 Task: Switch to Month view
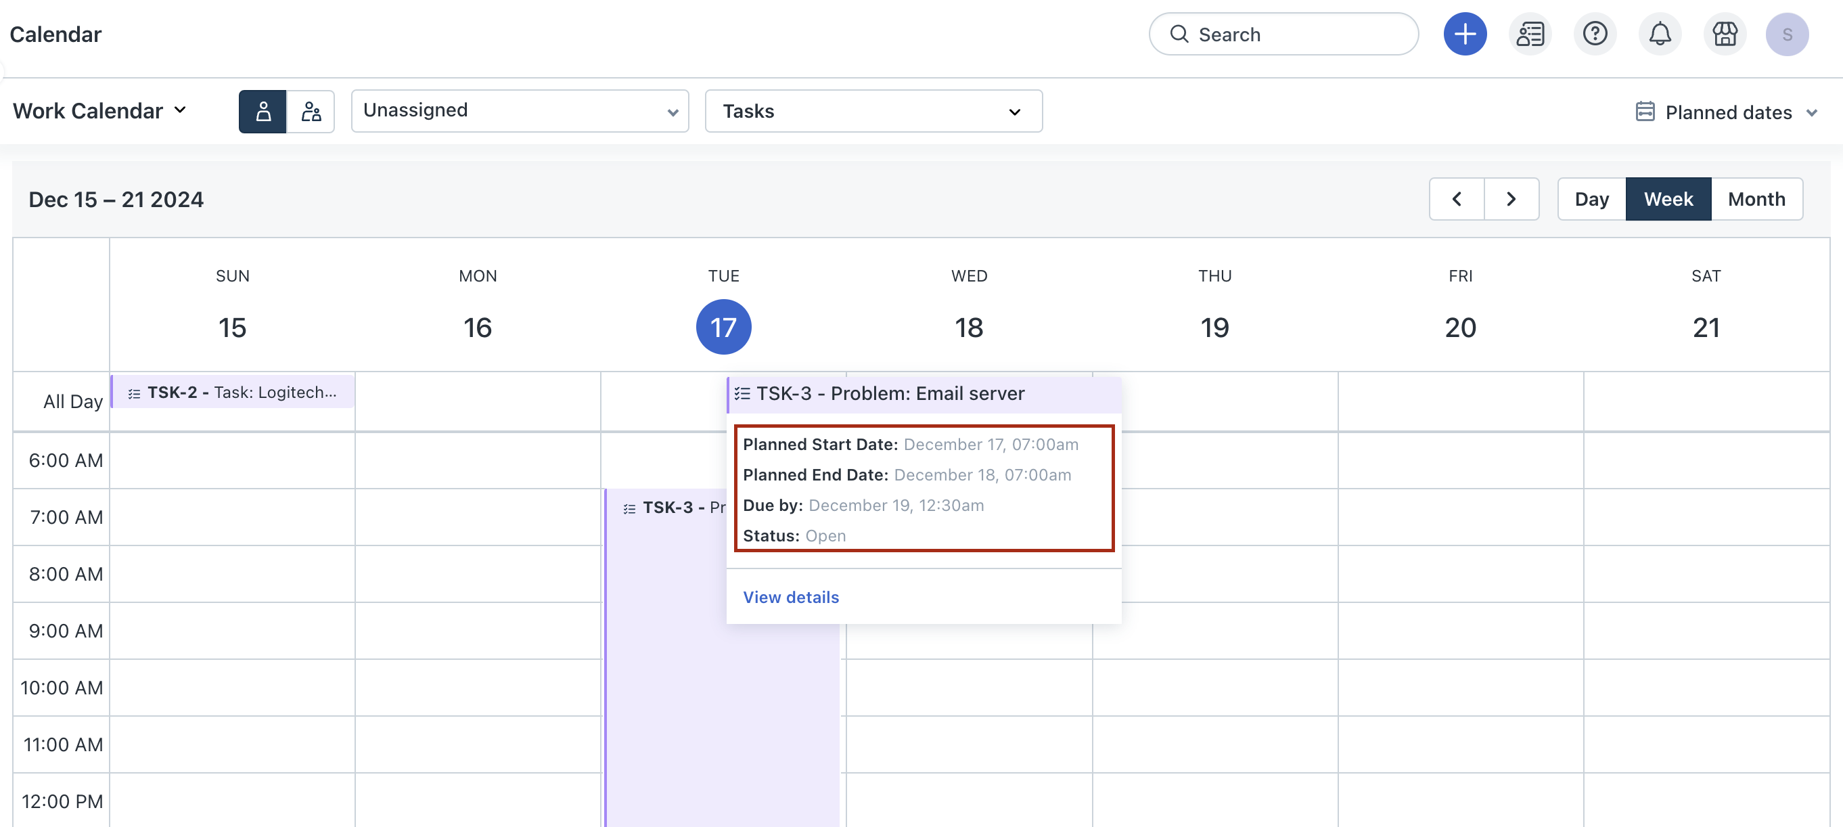point(1756,199)
